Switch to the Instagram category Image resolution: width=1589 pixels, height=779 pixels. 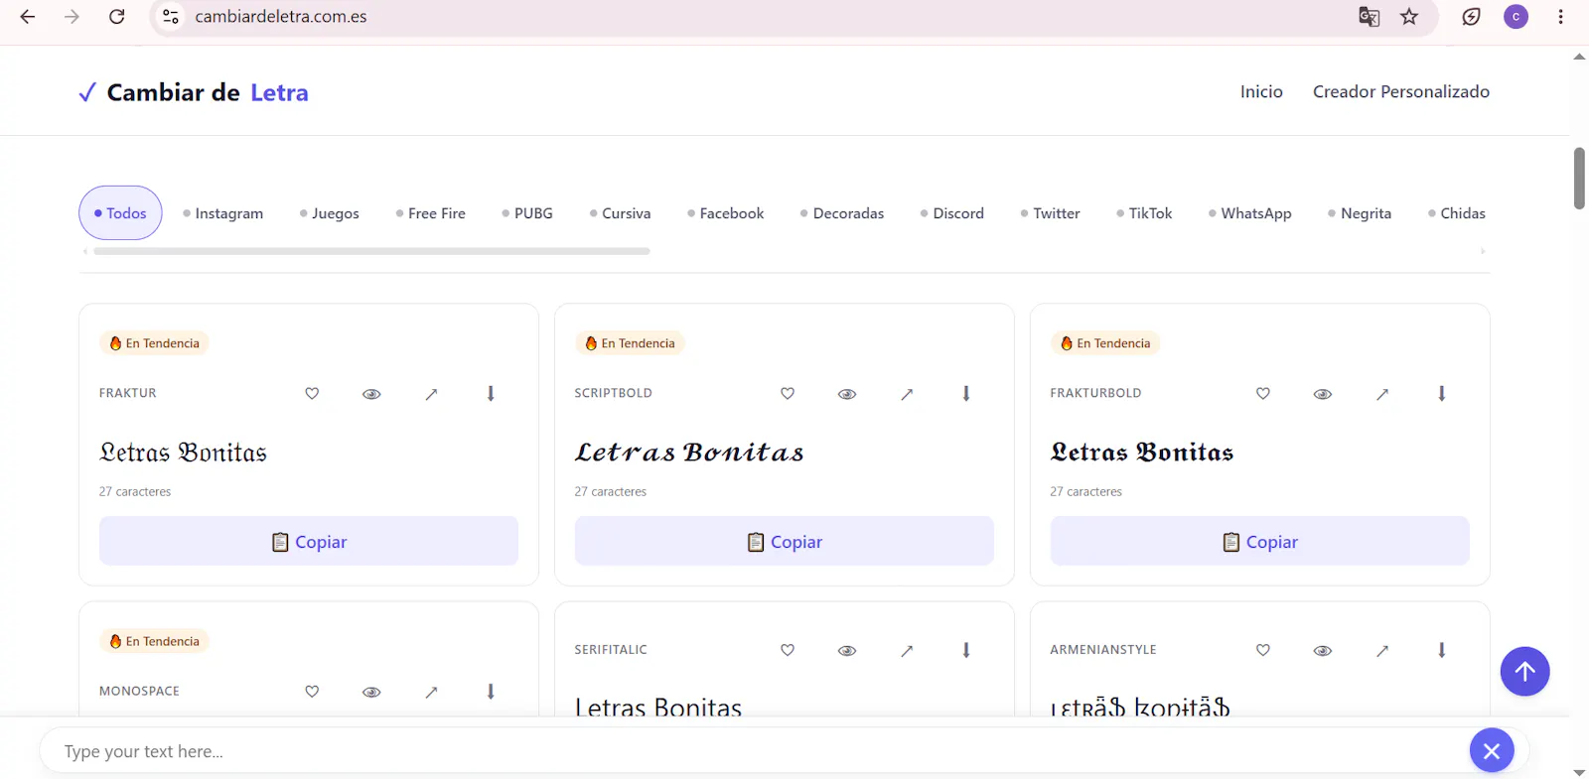coord(223,213)
